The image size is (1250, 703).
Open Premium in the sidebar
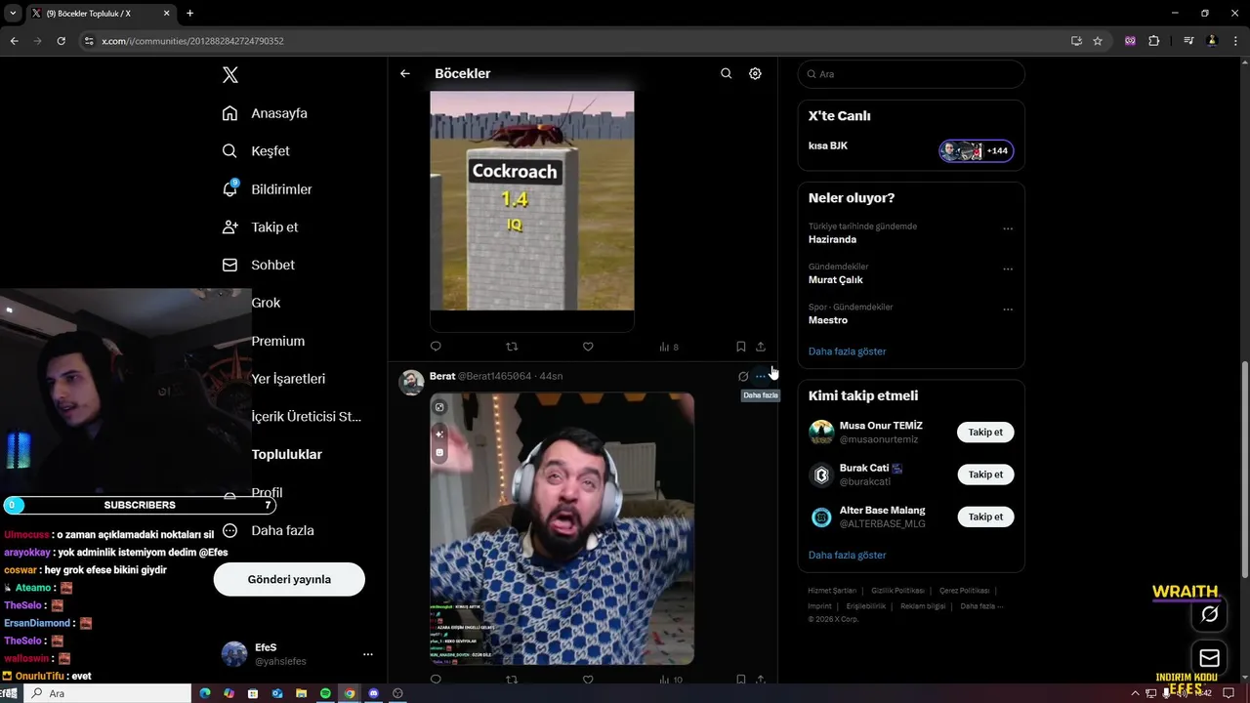pos(278,341)
